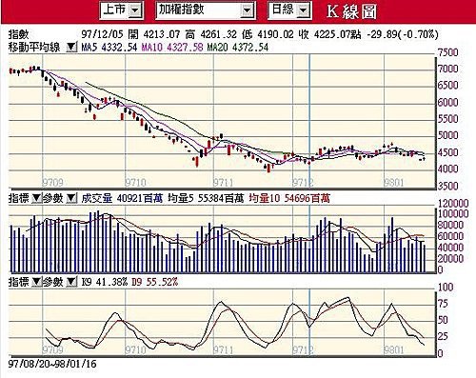
Task: Click the MA20 4372.54 value
Action: [x=238, y=48]
